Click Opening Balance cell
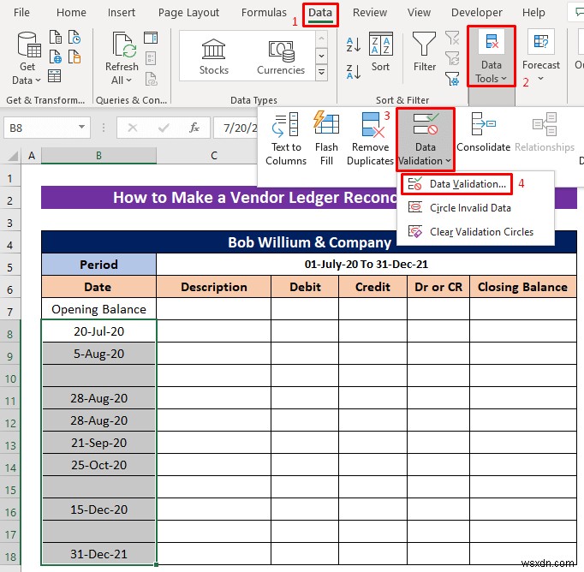 (x=98, y=309)
